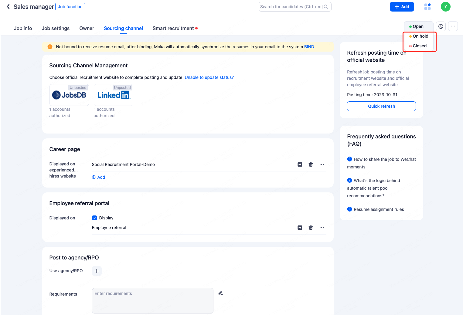Click the BIND link in the notice
This screenshot has height=315, width=463.
[309, 47]
